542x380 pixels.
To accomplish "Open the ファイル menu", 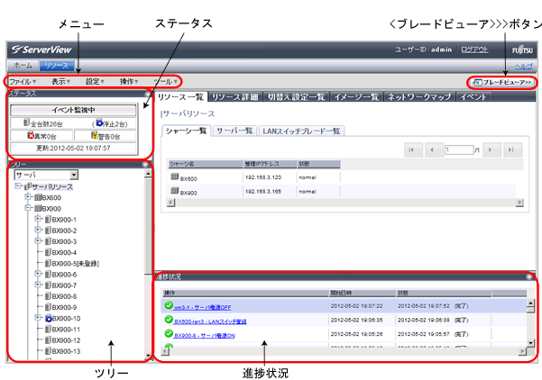I will pos(23,82).
